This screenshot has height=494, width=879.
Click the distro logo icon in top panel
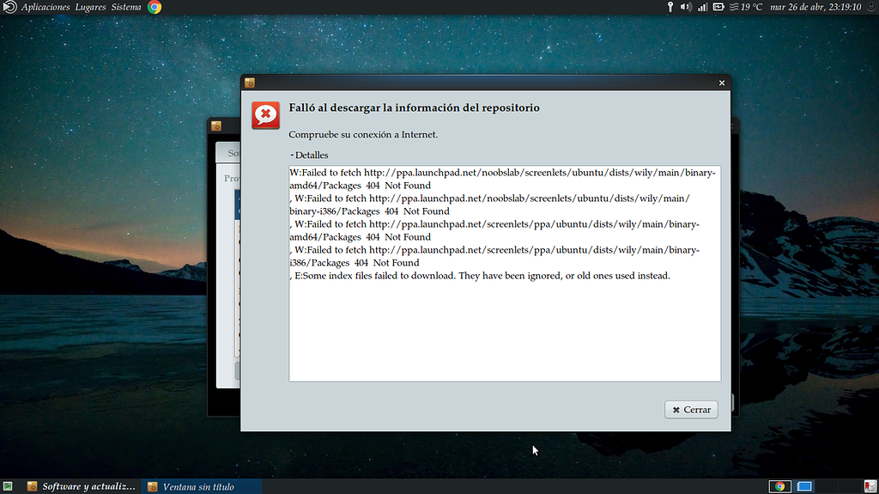click(9, 7)
